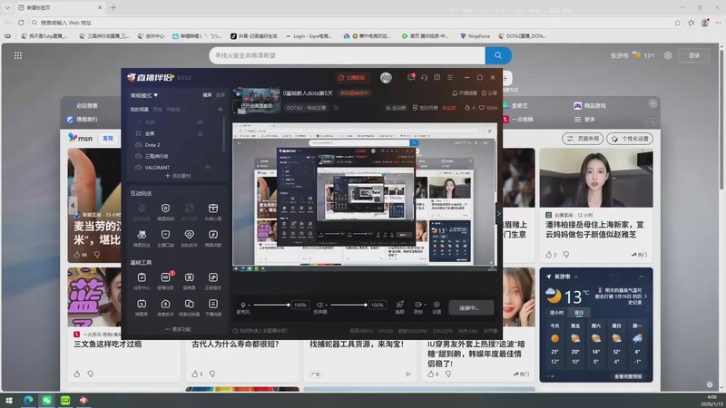Select 逐日 tab in weather card
This screenshot has width=726, height=408.
click(x=579, y=313)
